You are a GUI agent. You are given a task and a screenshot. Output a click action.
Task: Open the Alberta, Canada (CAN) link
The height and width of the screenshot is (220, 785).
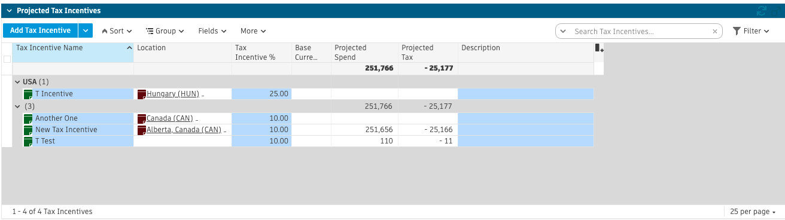184,130
